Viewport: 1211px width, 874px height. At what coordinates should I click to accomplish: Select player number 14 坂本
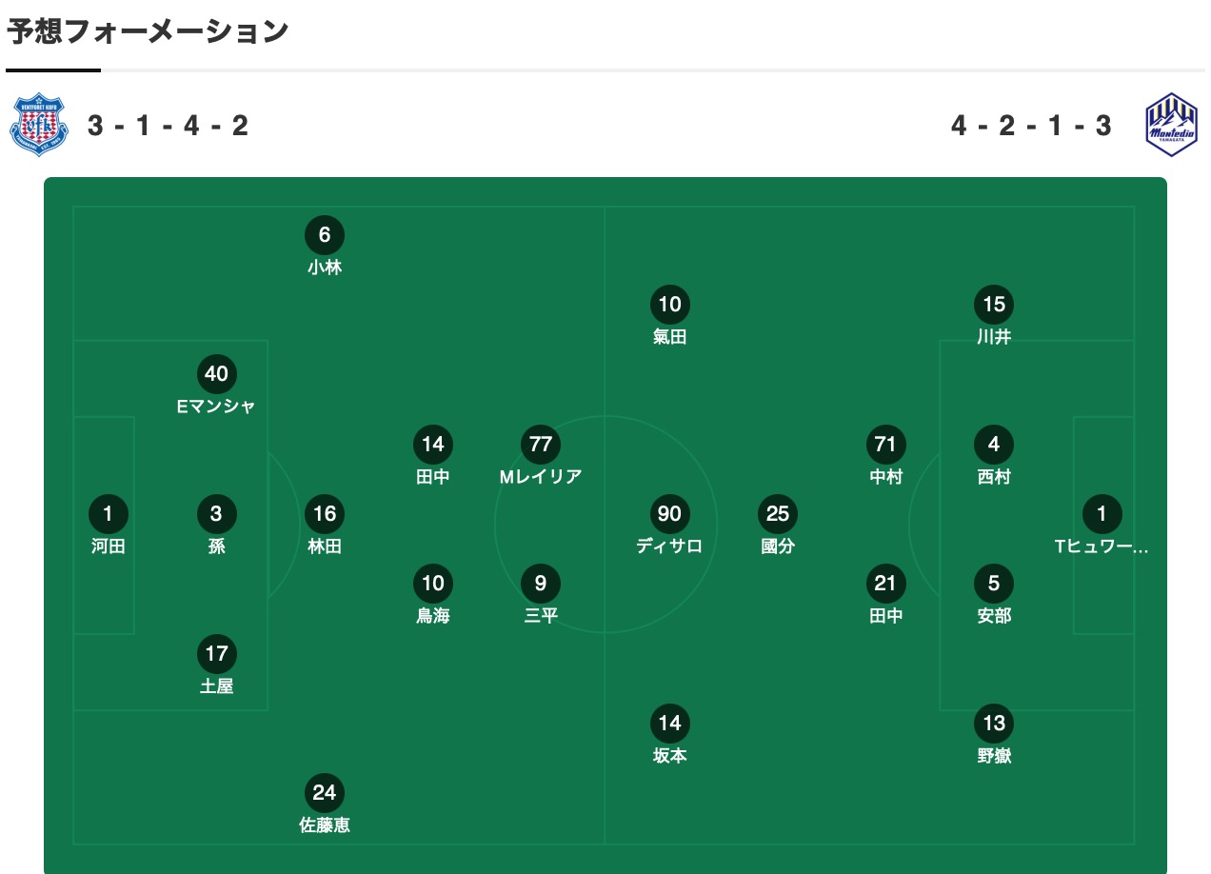pos(669,735)
